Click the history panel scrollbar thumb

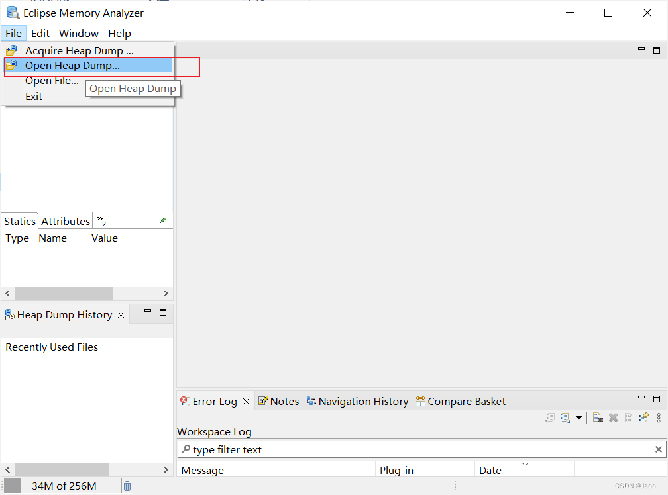pyautogui.click(x=62, y=469)
